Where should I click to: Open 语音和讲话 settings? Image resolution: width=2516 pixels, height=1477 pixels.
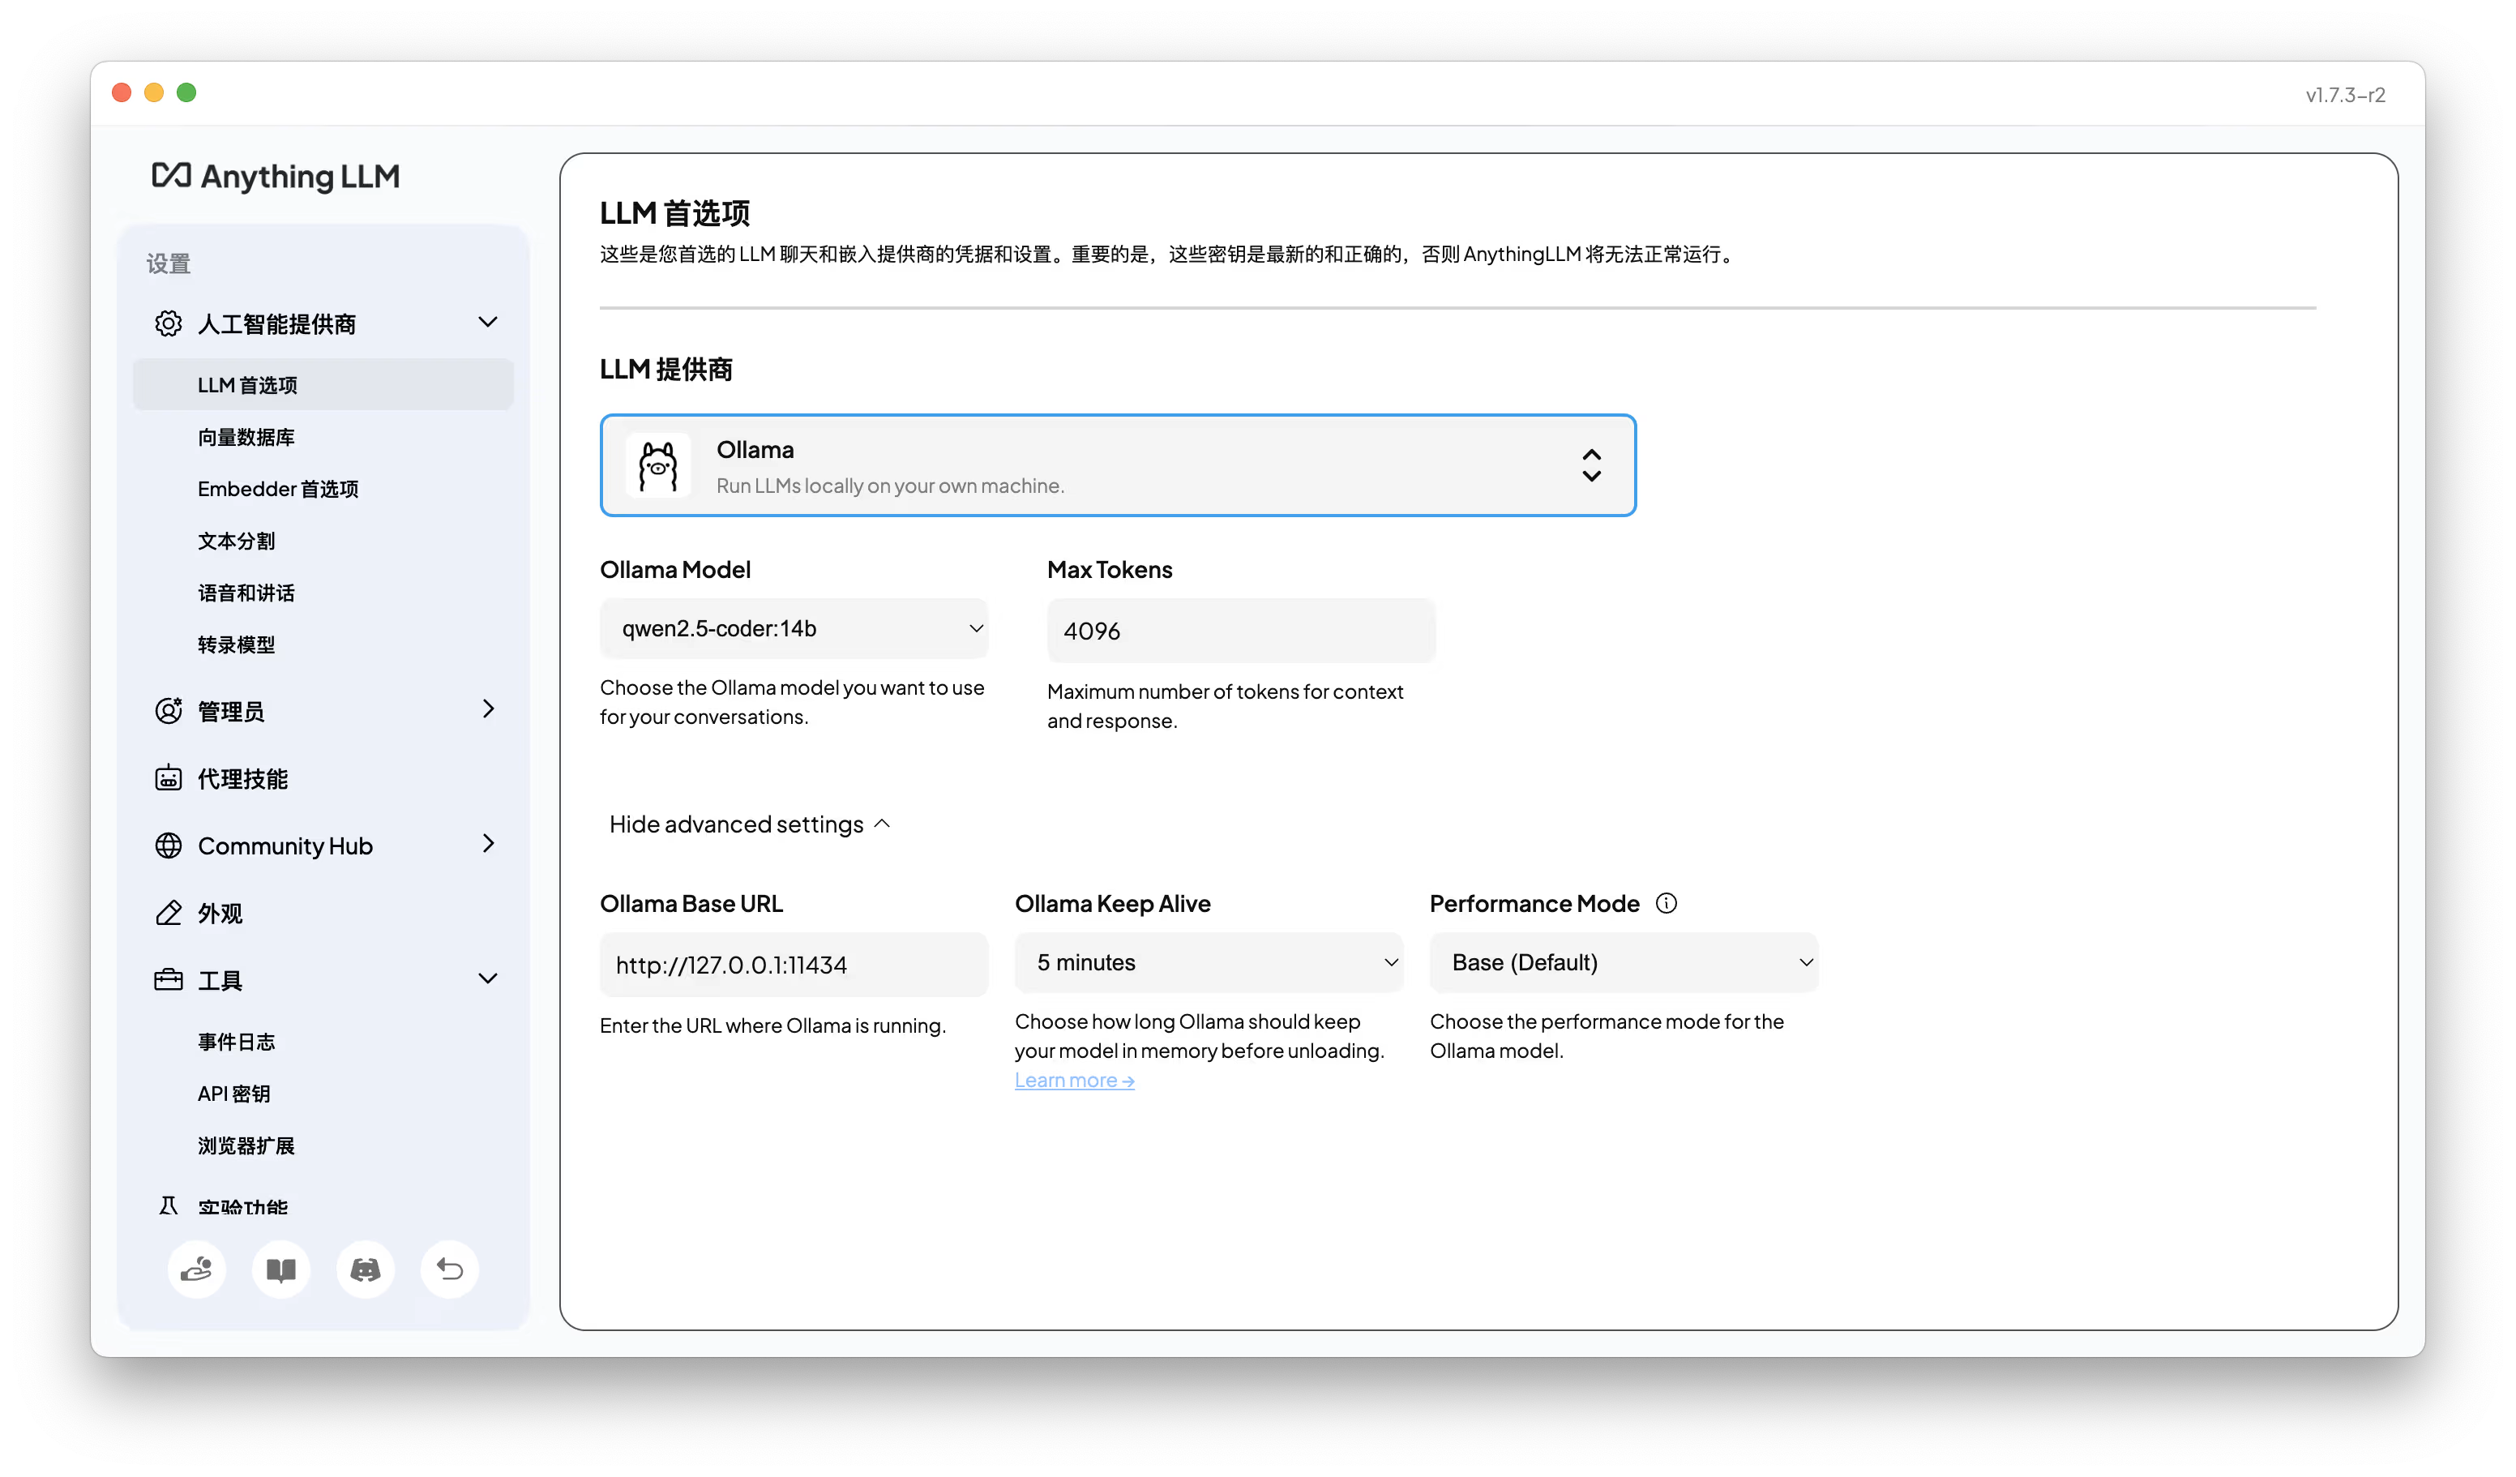(x=246, y=593)
